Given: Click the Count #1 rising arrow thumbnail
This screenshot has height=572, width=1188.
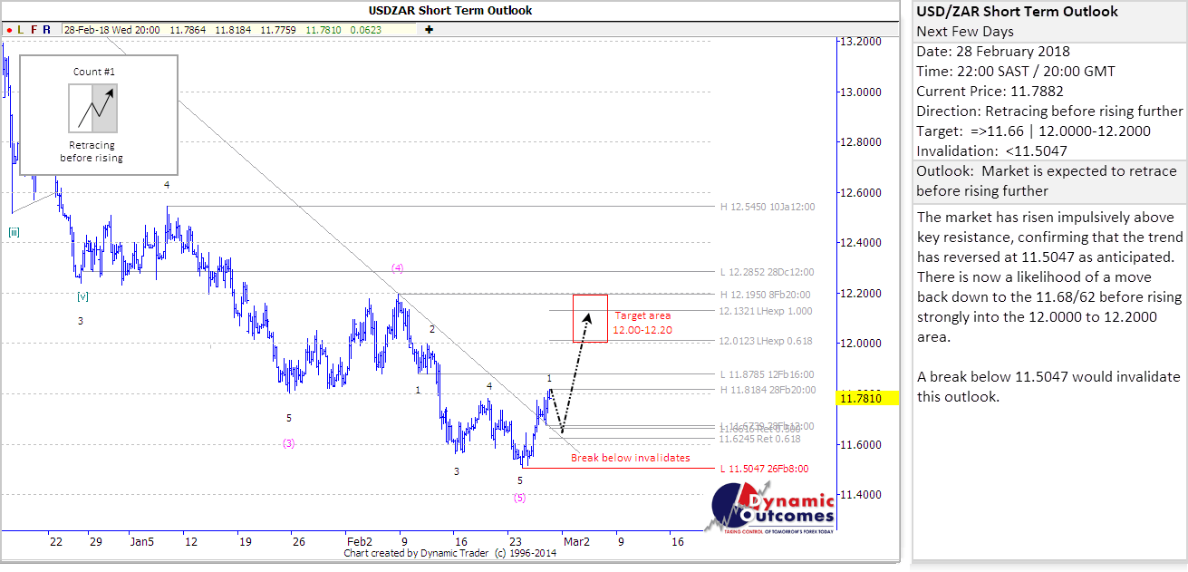Looking at the screenshot, I should [94, 108].
